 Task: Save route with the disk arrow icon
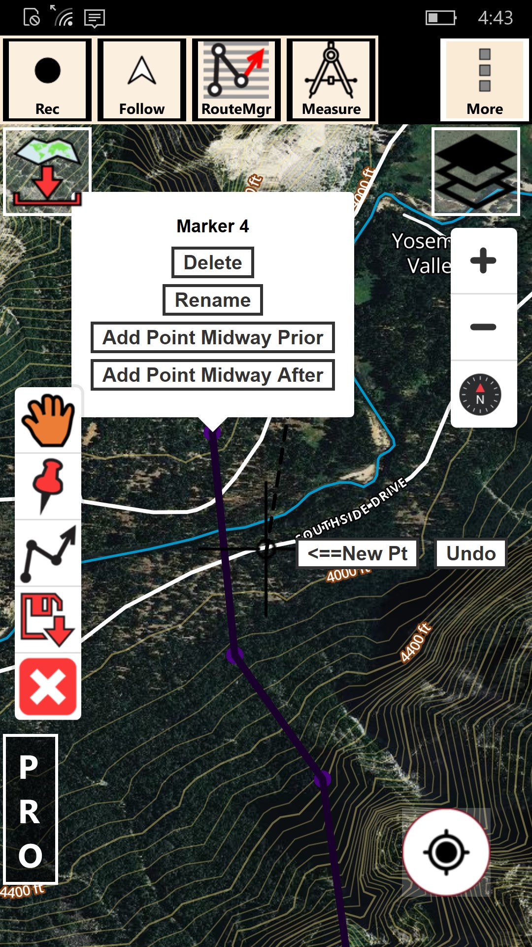(x=48, y=619)
